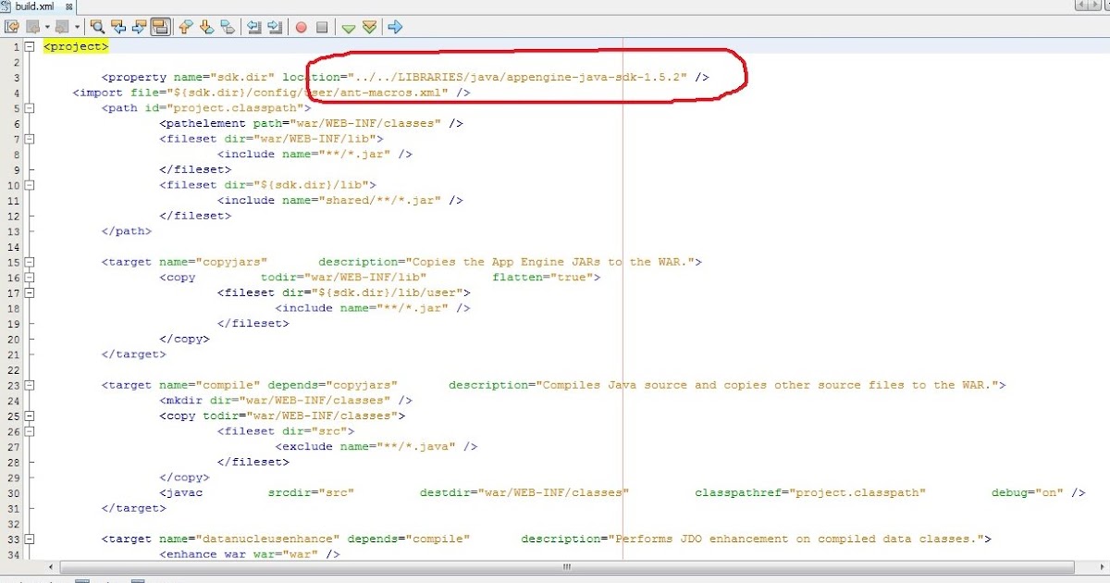Image resolution: width=1110 pixels, height=583 pixels.
Task: Move the current line down using the orange down-arrow icon
Action: [x=205, y=27]
